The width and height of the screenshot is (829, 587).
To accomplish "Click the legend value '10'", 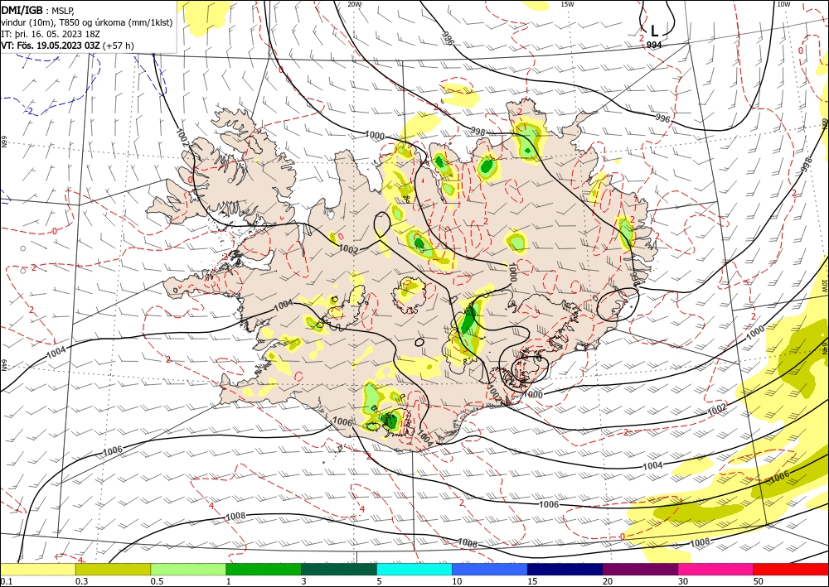I will coord(457,581).
